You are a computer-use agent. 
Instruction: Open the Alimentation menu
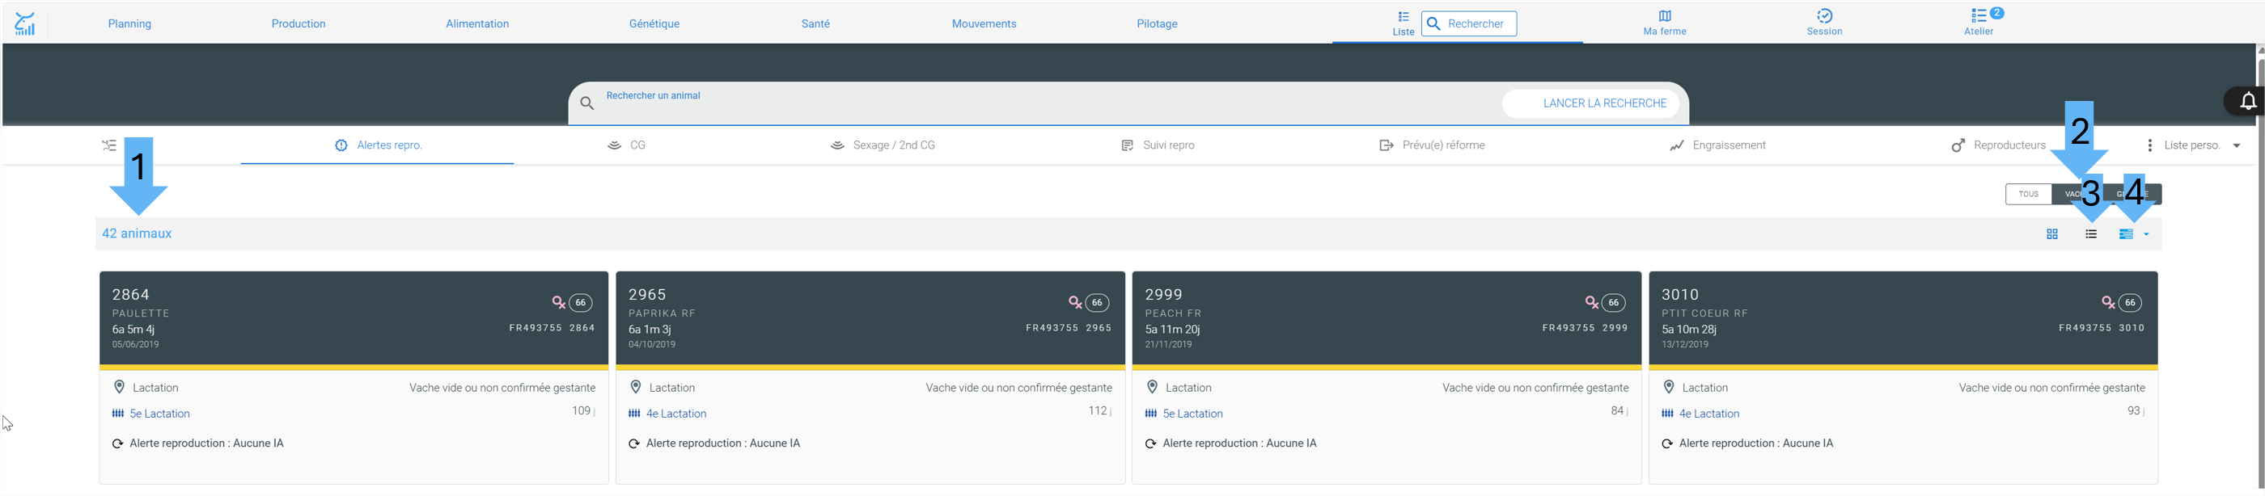[x=477, y=23]
